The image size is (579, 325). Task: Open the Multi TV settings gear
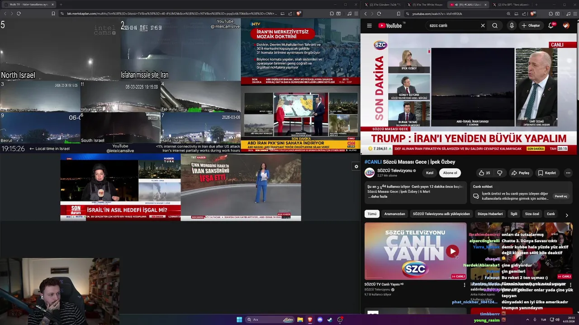pyautogui.click(x=356, y=167)
